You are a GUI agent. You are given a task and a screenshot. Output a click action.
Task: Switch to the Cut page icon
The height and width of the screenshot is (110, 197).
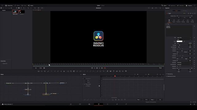[x=80, y=104]
